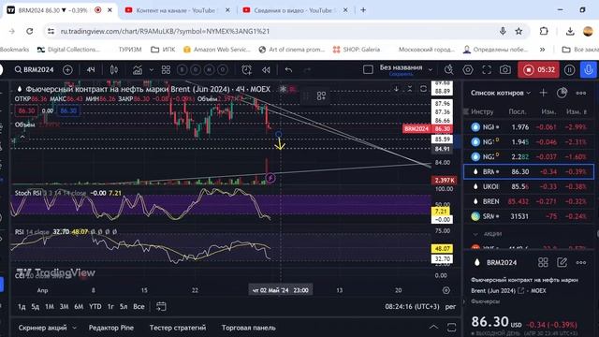The width and height of the screenshot is (599, 337).
Task: Select the SRM row priced 31531
Action: (x=529, y=216)
